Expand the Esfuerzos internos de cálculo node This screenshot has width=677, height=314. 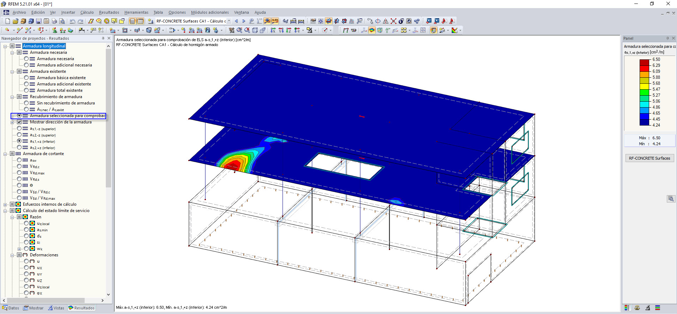tap(5, 204)
